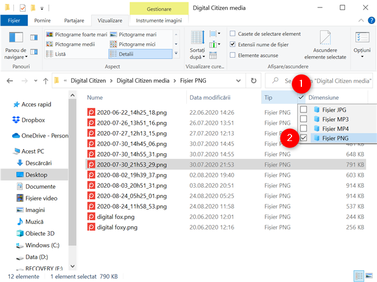Open Muzică folder in sidebar

coord(30,221)
